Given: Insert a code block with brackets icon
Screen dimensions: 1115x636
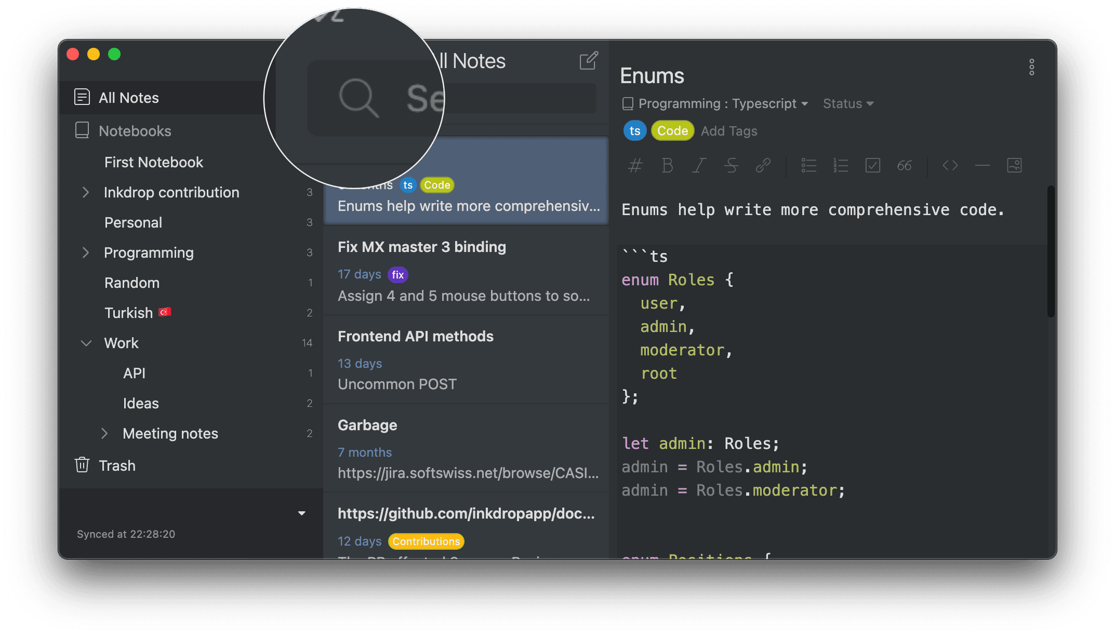Looking at the screenshot, I should point(950,166).
